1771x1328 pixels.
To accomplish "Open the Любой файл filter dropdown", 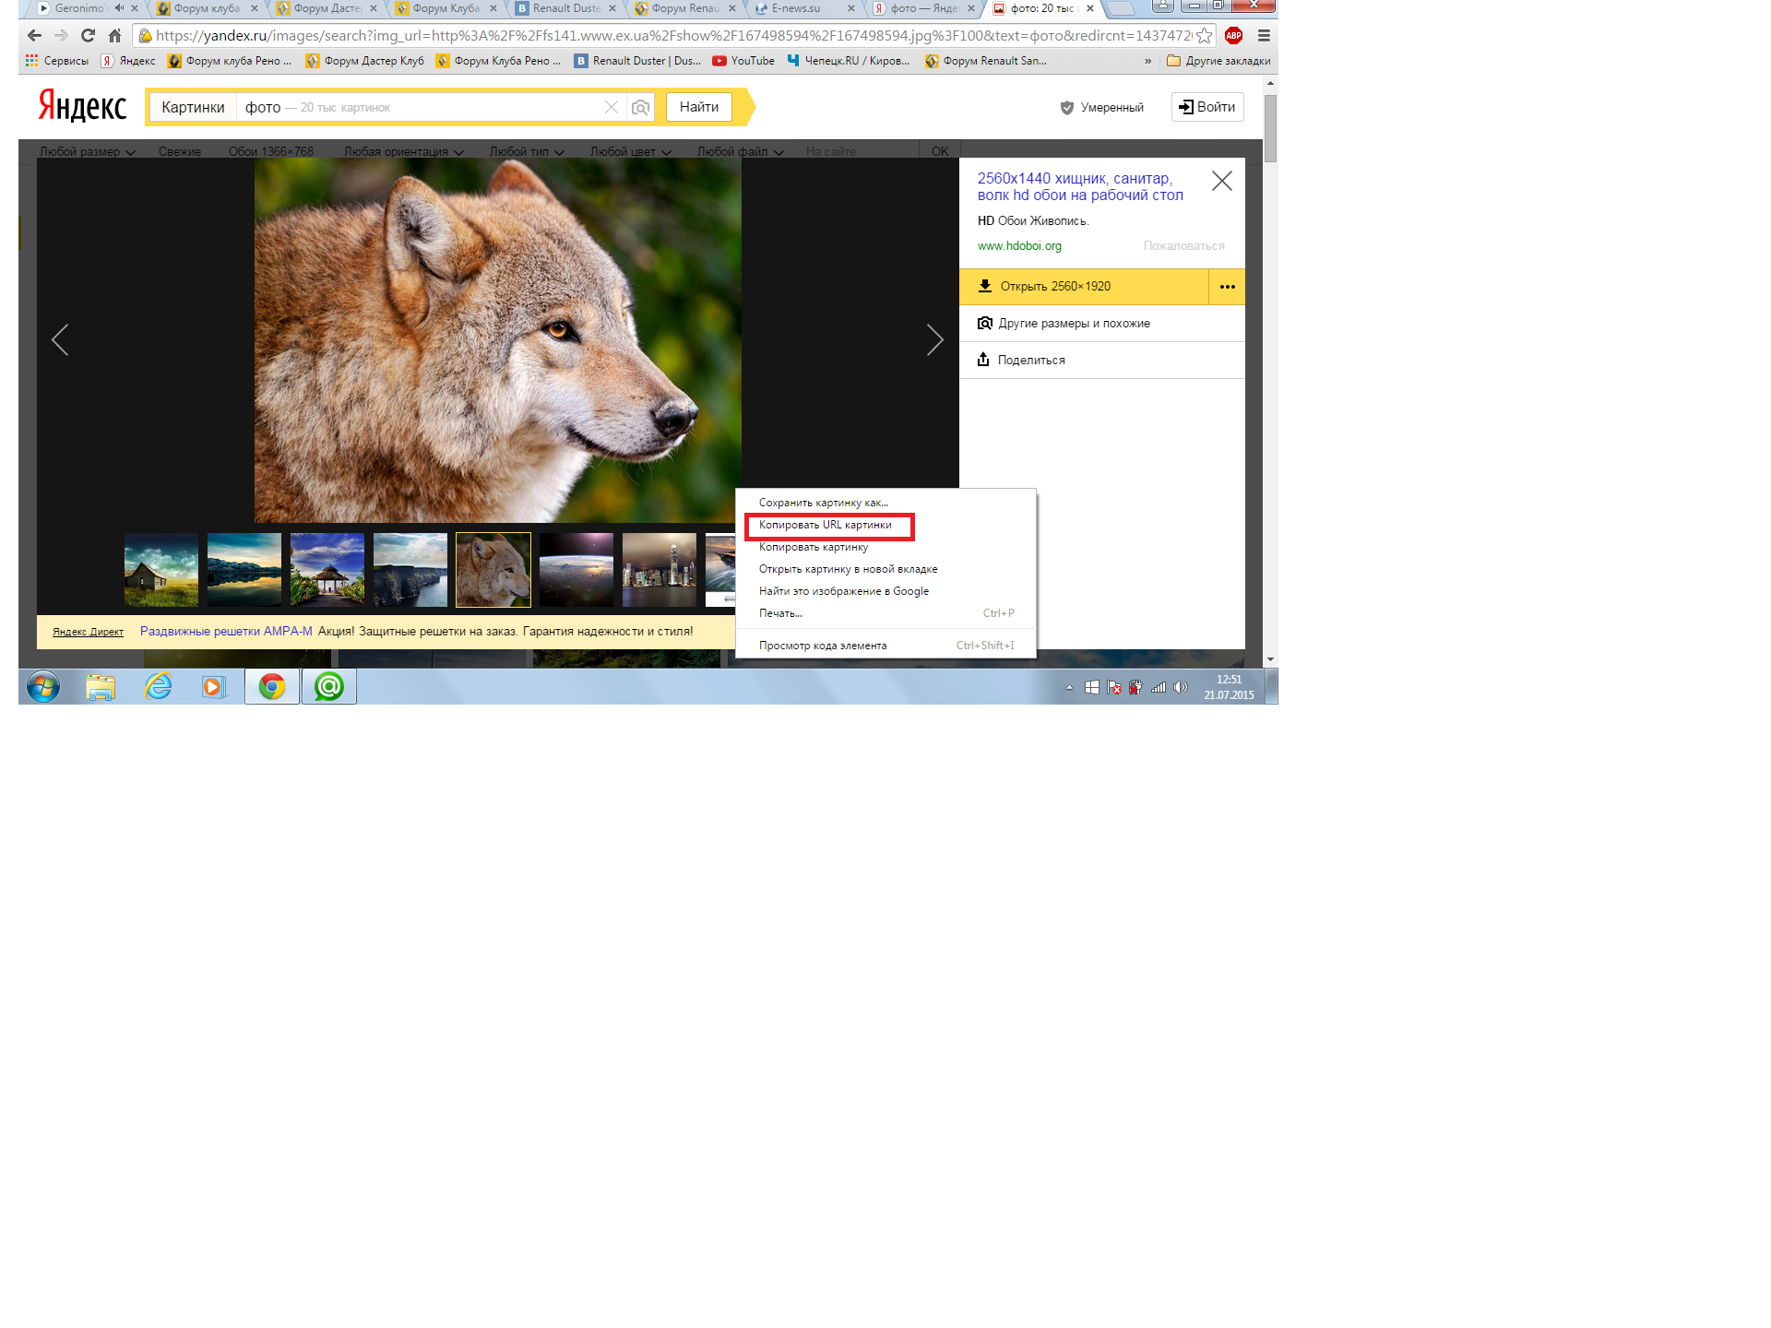I will (741, 151).
